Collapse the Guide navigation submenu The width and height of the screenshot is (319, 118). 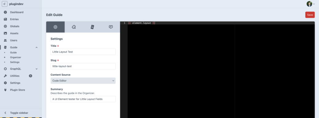[37, 48]
